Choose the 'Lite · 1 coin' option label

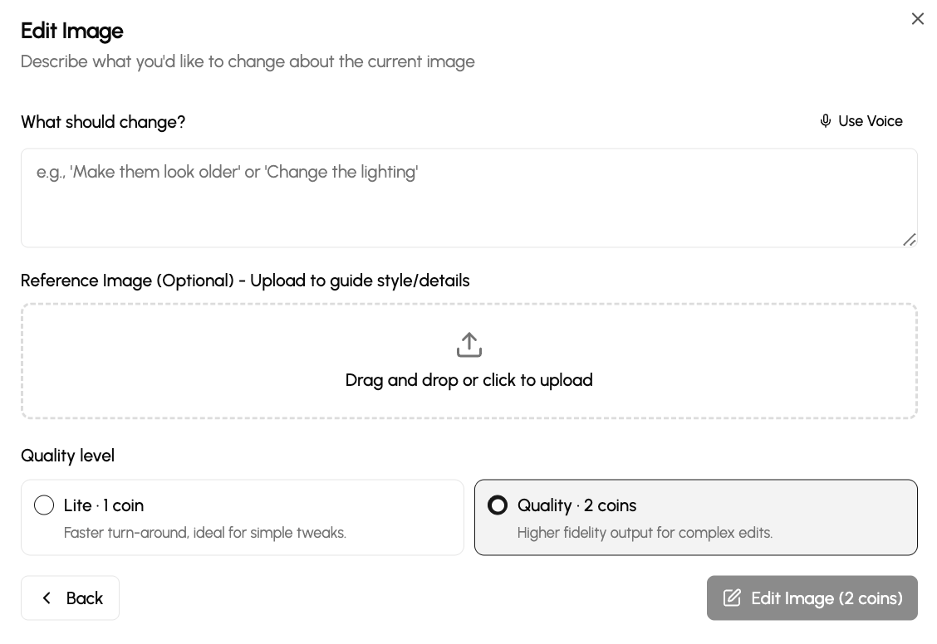pos(104,505)
